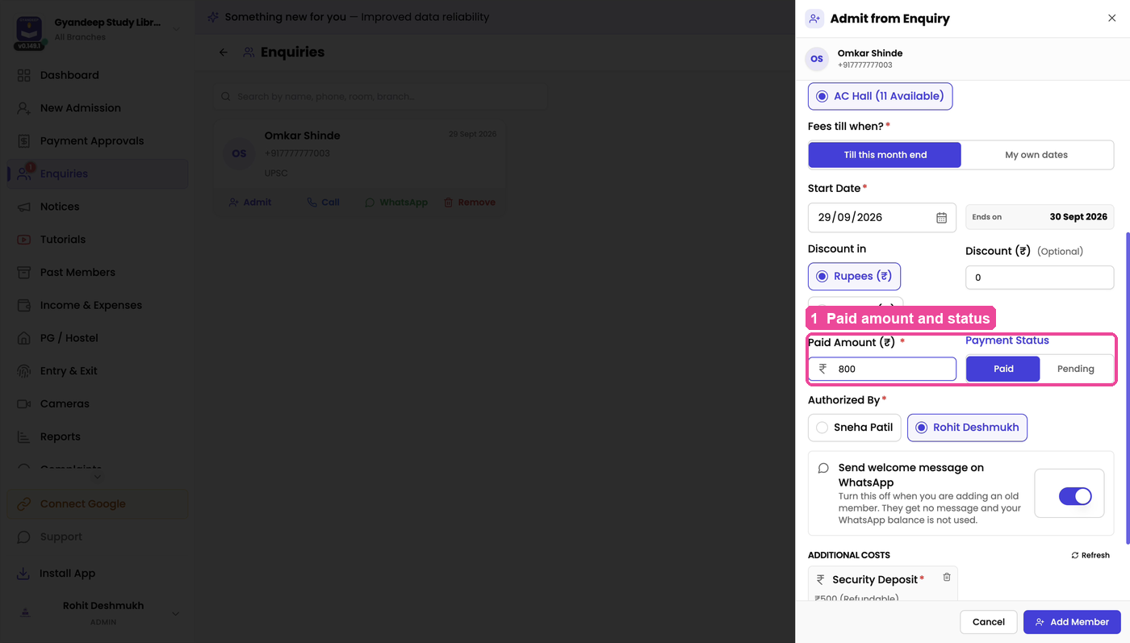
Task: Delete the Security Deposit cost
Action: point(947,577)
